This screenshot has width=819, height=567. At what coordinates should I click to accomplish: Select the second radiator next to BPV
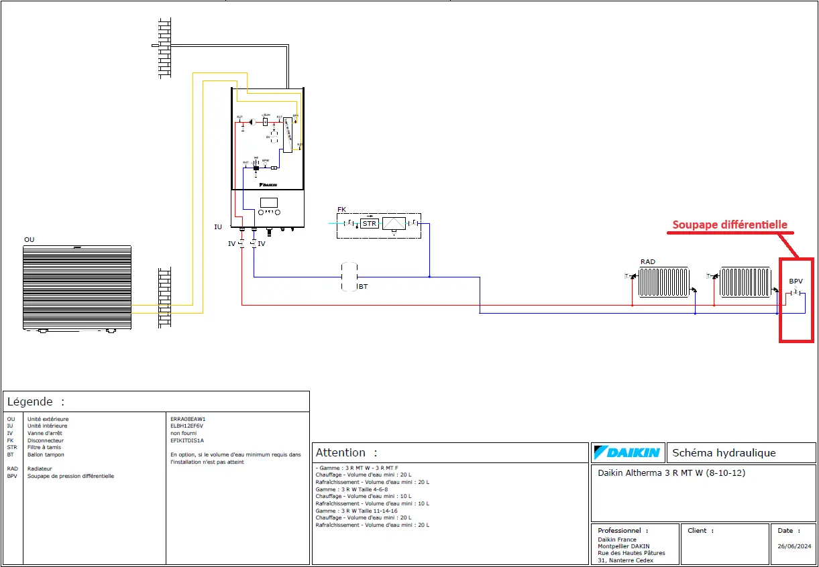(x=745, y=282)
